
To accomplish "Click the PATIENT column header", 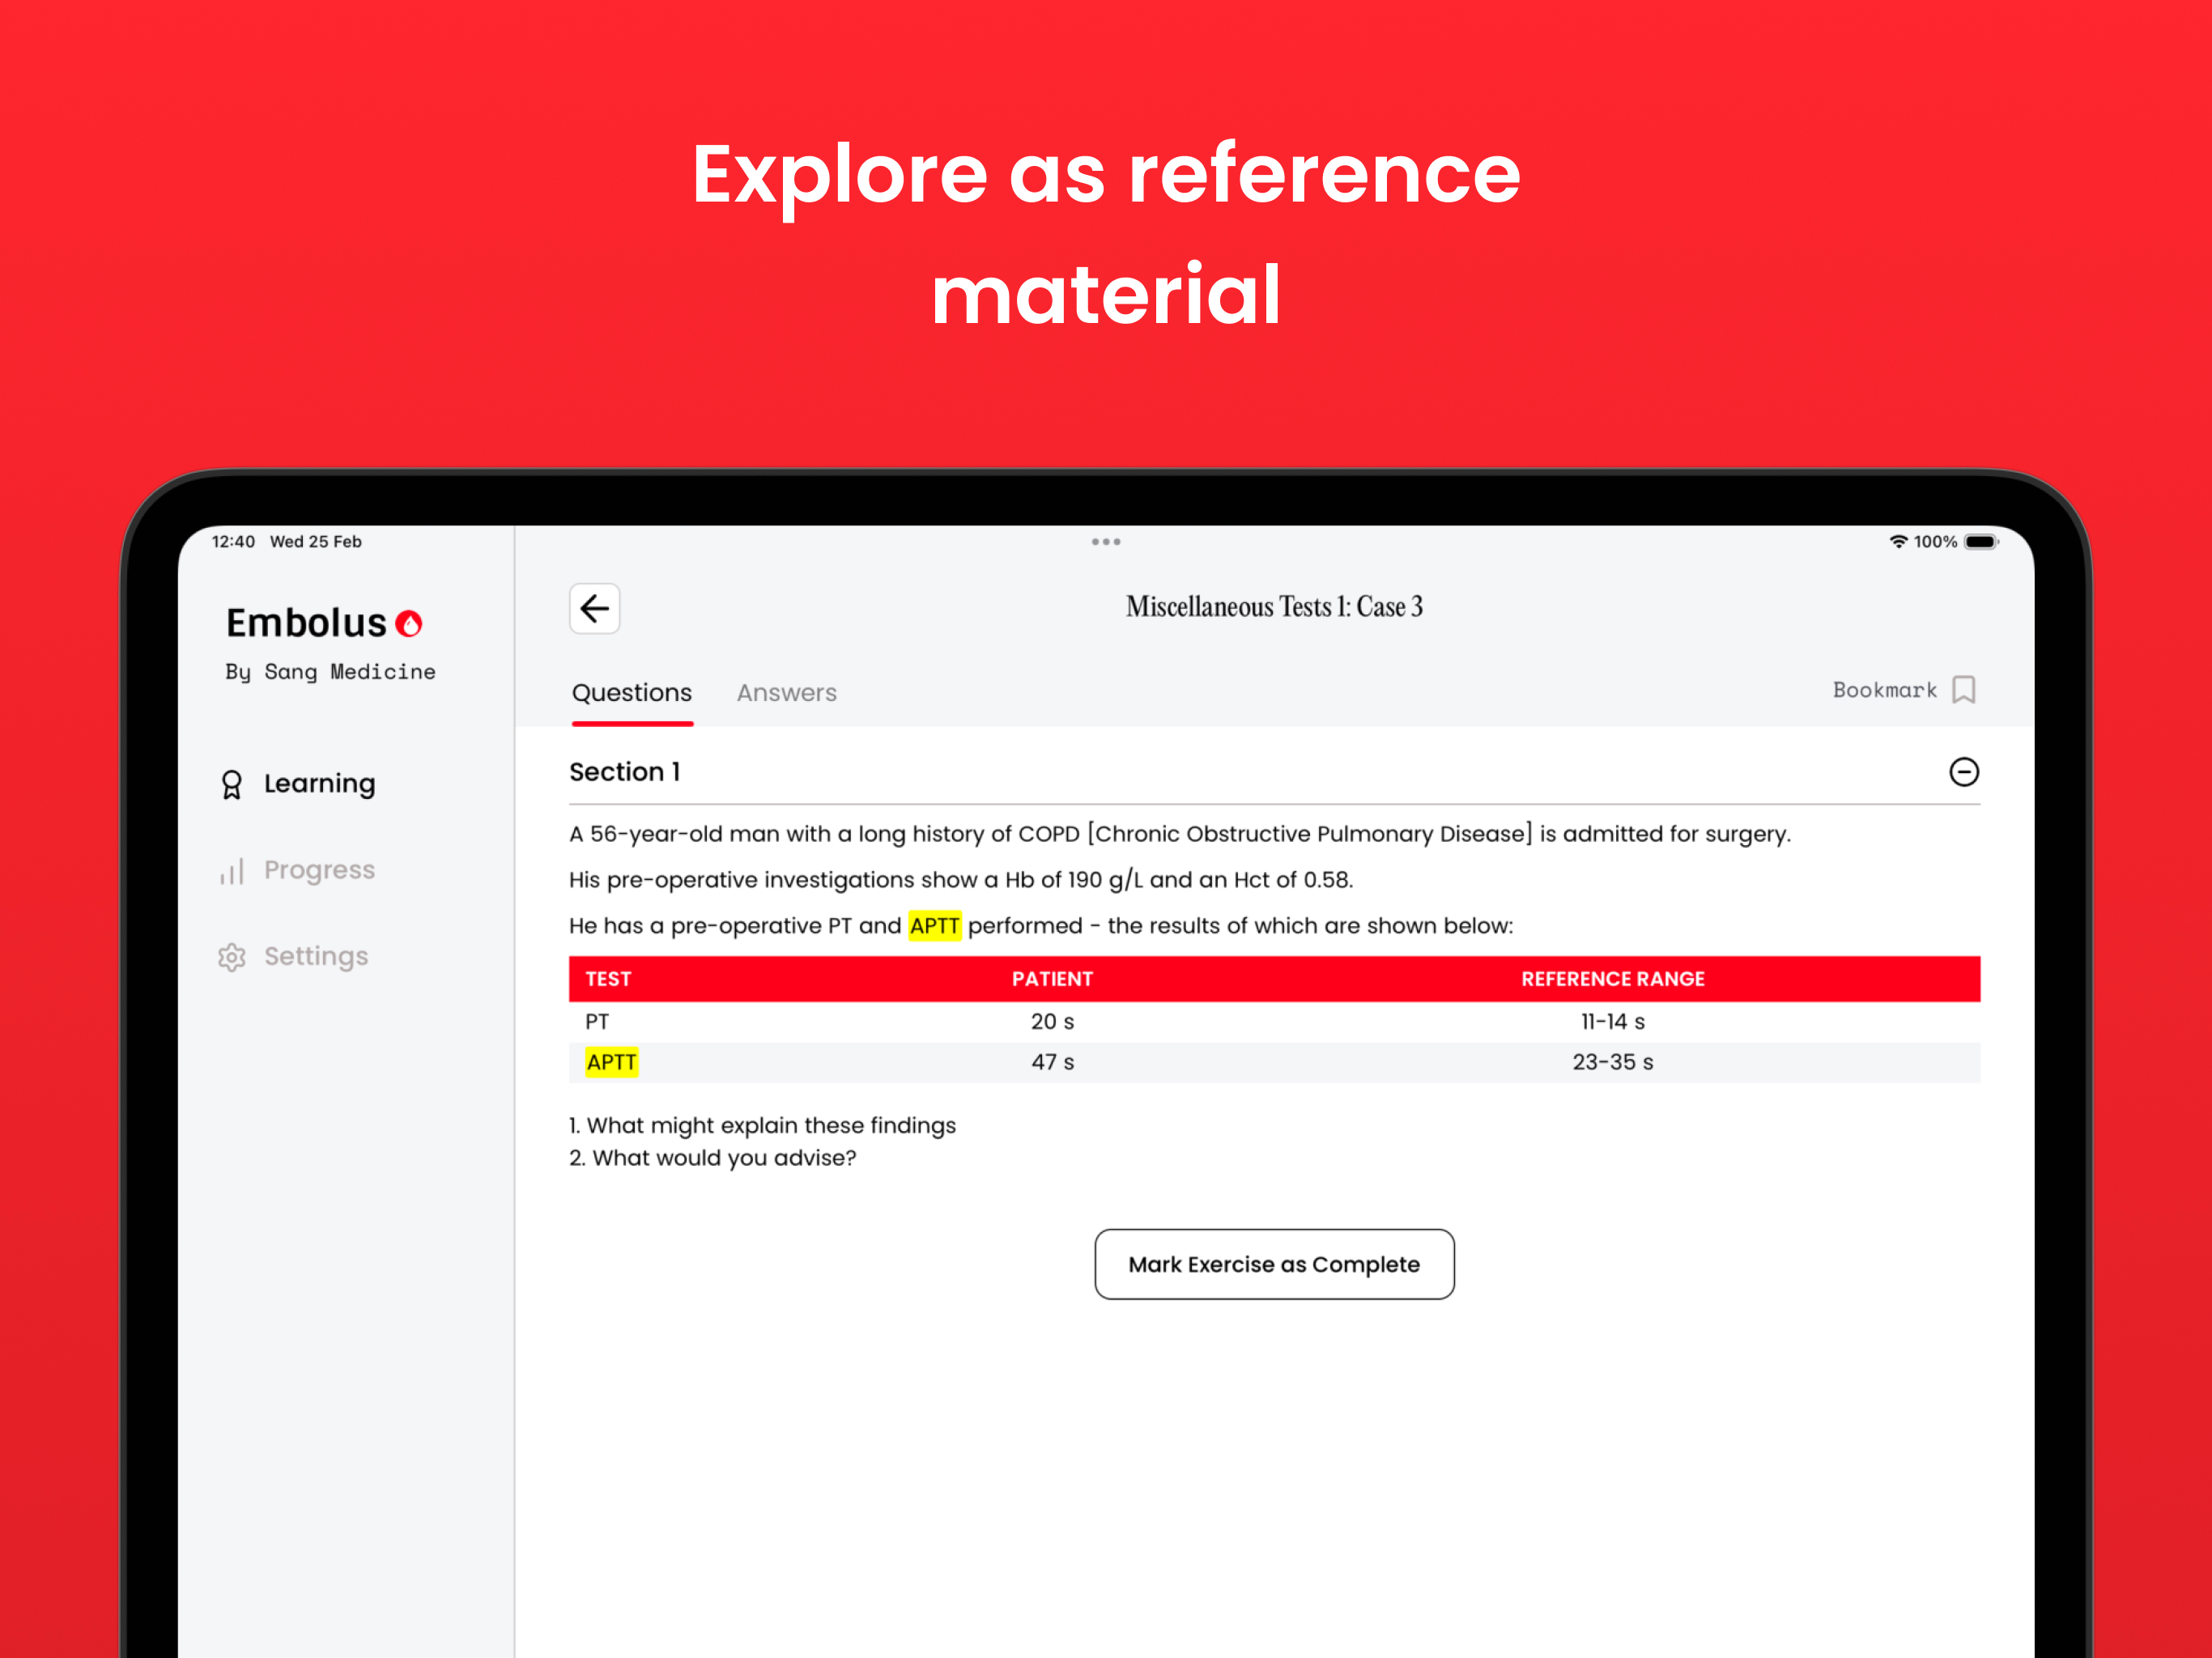I will tap(1052, 979).
